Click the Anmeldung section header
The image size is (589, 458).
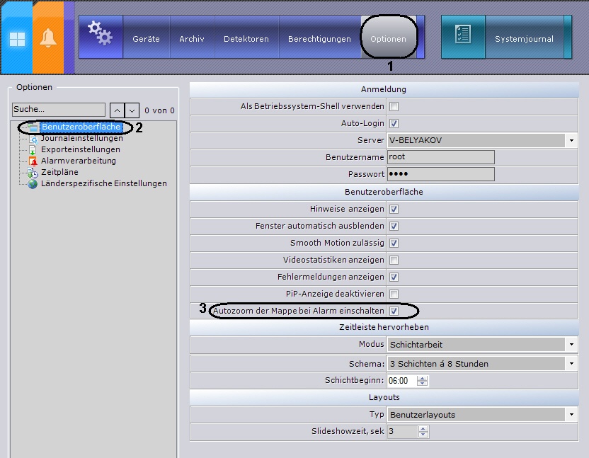tap(384, 89)
